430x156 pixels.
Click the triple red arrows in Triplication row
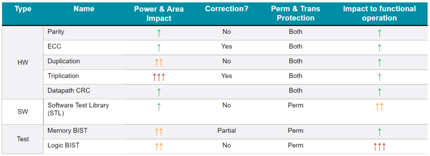(159, 78)
